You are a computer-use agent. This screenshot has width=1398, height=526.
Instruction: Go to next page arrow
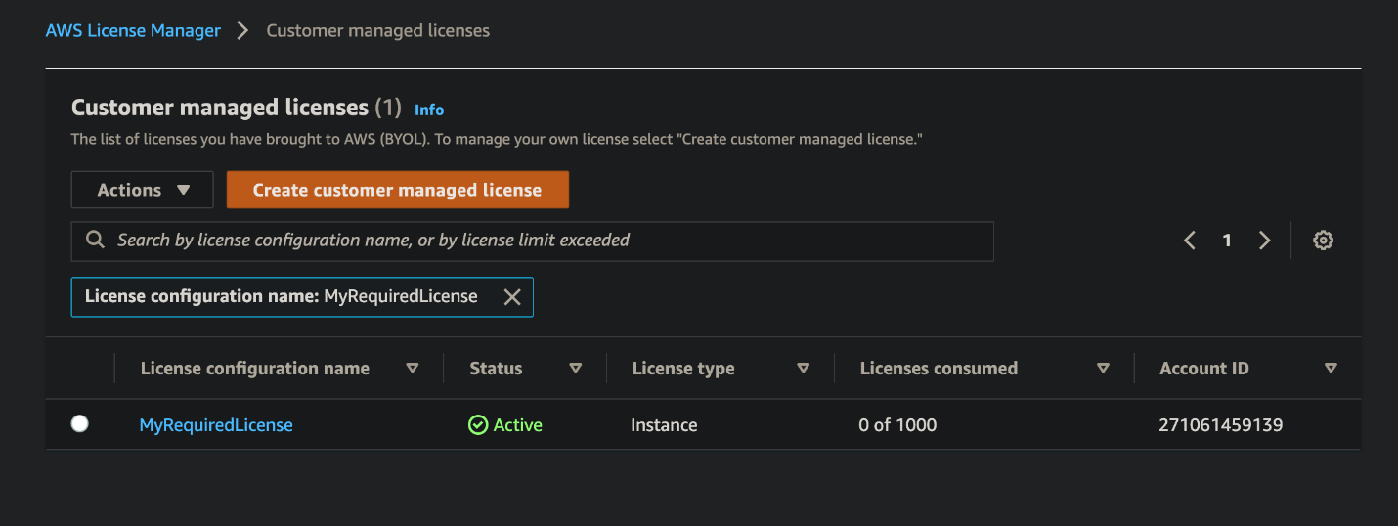1264,241
